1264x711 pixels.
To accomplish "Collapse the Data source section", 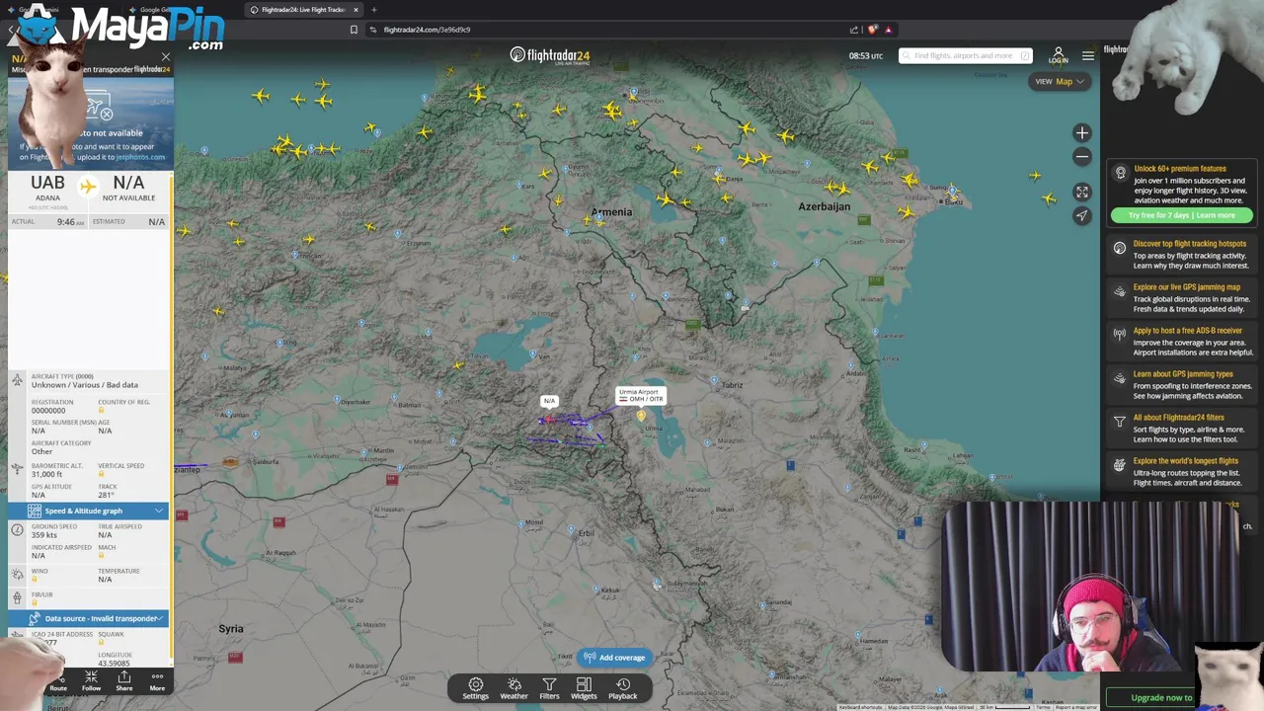I will click(x=88, y=618).
